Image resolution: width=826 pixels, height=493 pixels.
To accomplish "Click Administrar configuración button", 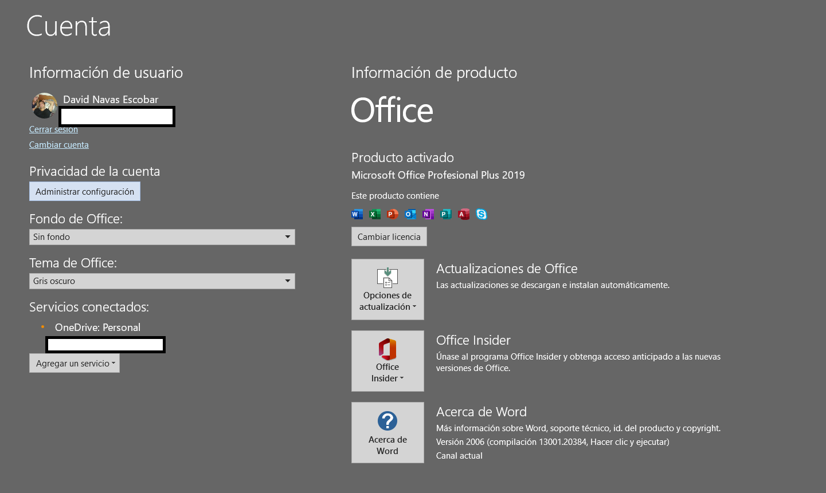I will (85, 191).
